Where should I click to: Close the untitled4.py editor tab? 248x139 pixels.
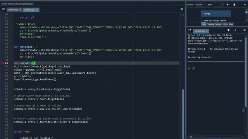[x=20, y=10]
